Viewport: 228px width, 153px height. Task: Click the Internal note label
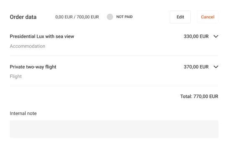(x=23, y=113)
